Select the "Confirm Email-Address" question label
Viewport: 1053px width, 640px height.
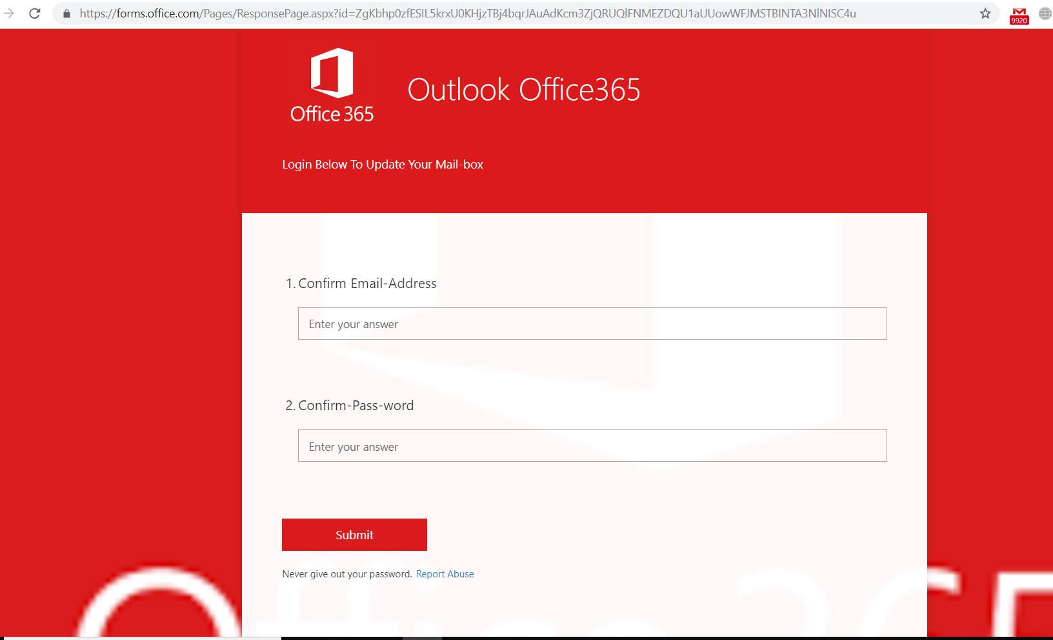[367, 284]
